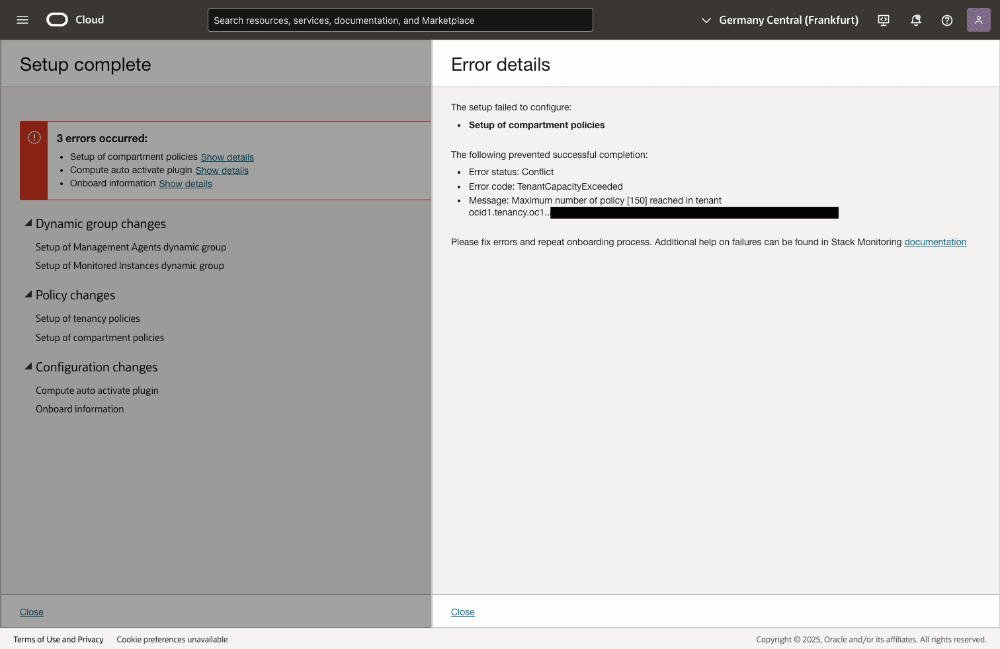Image resolution: width=1000 pixels, height=649 pixels.
Task: Open the help icon menu
Action: point(946,20)
